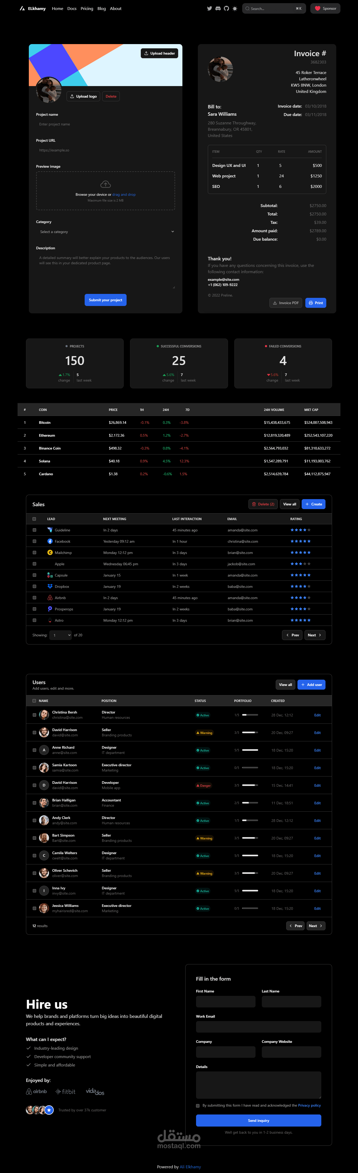Toggle the light mode sun icon
The height and width of the screenshot is (1173, 358).
pyautogui.click(x=235, y=9)
